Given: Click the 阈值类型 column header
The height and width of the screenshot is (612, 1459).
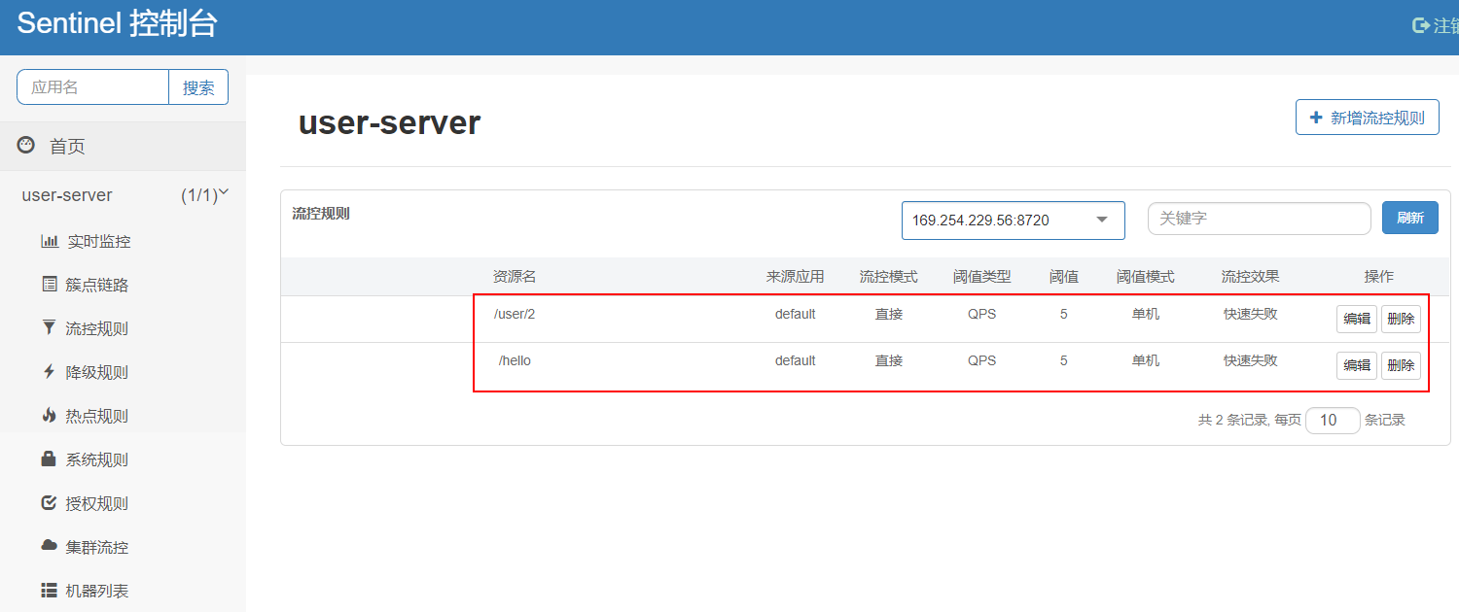Looking at the screenshot, I should 981,277.
